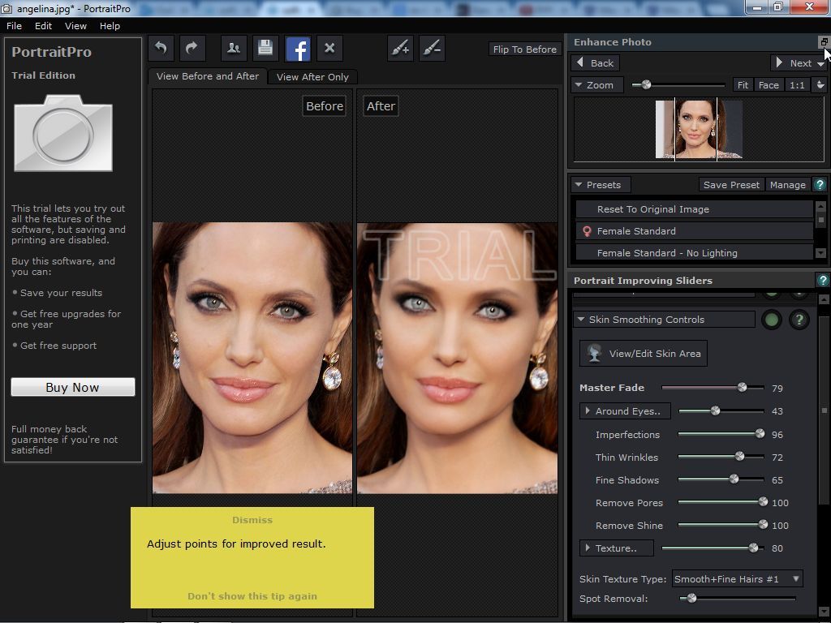The height and width of the screenshot is (623, 831).
Task: Select Female Standard - No Lighting preset
Action: [695, 253]
